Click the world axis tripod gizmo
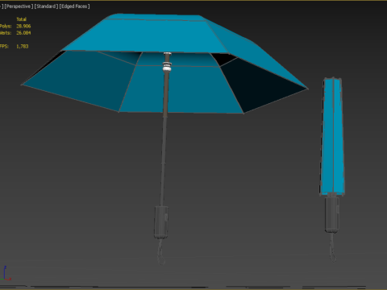Image resolution: width=387 pixels, height=290 pixels. pos(6,274)
